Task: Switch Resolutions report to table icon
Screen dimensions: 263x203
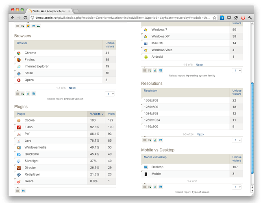Action: (x=144, y=140)
